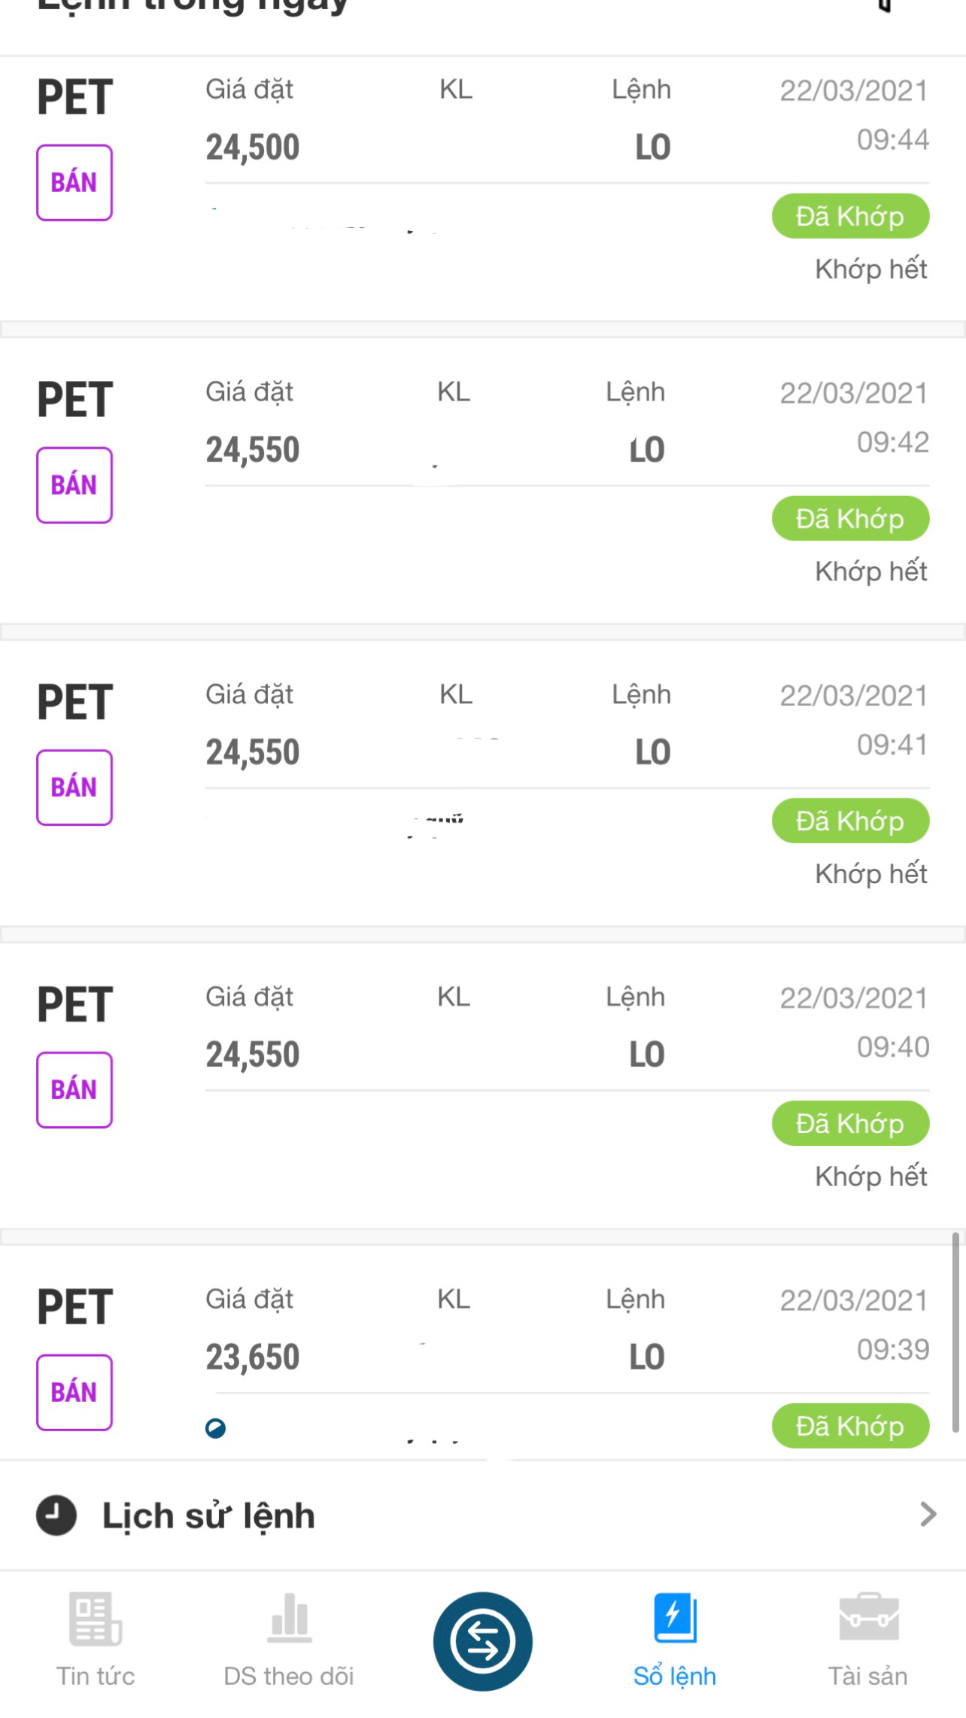The width and height of the screenshot is (966, 1718).
Task: Tap the BÁN badge on the 09:39 order
Action: (x=74, y=1392)
